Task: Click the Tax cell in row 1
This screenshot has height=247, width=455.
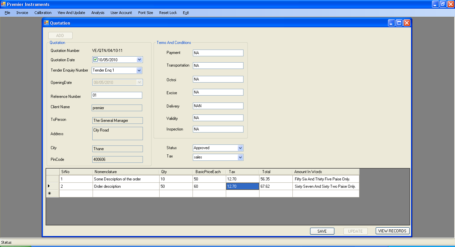Action: (242, 179)
